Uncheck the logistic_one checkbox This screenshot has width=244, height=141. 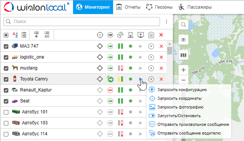(6, 57)
